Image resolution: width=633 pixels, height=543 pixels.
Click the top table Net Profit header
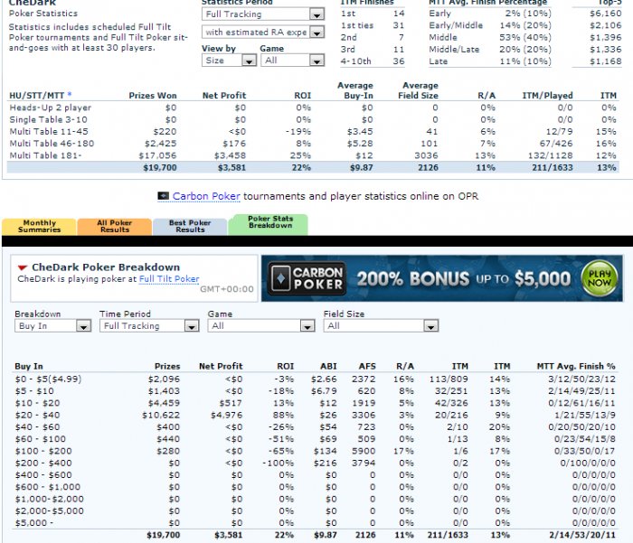point(224,96)
